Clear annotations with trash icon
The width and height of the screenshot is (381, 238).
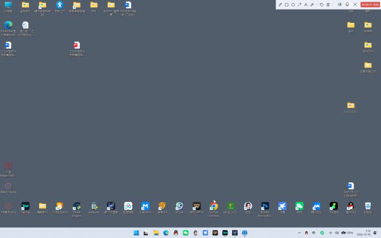pos(328,5)
